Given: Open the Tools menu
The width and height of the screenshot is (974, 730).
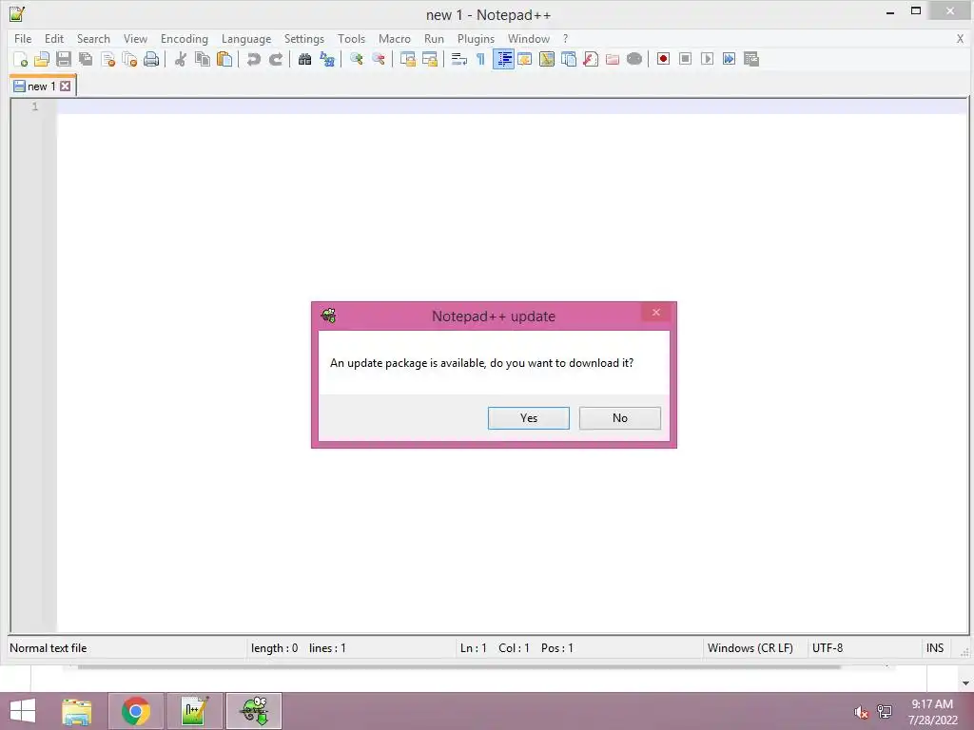Looking at the screenshot, I should [351, 38].
